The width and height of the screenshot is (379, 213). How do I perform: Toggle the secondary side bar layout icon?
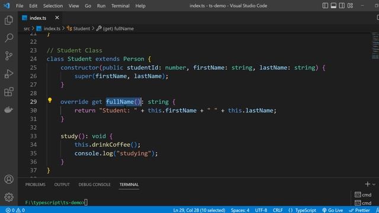tap(342, 5)
